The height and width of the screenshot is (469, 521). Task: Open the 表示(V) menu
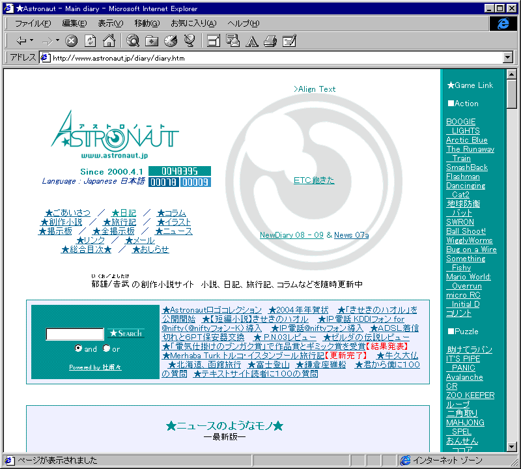(x=110, y=23)
